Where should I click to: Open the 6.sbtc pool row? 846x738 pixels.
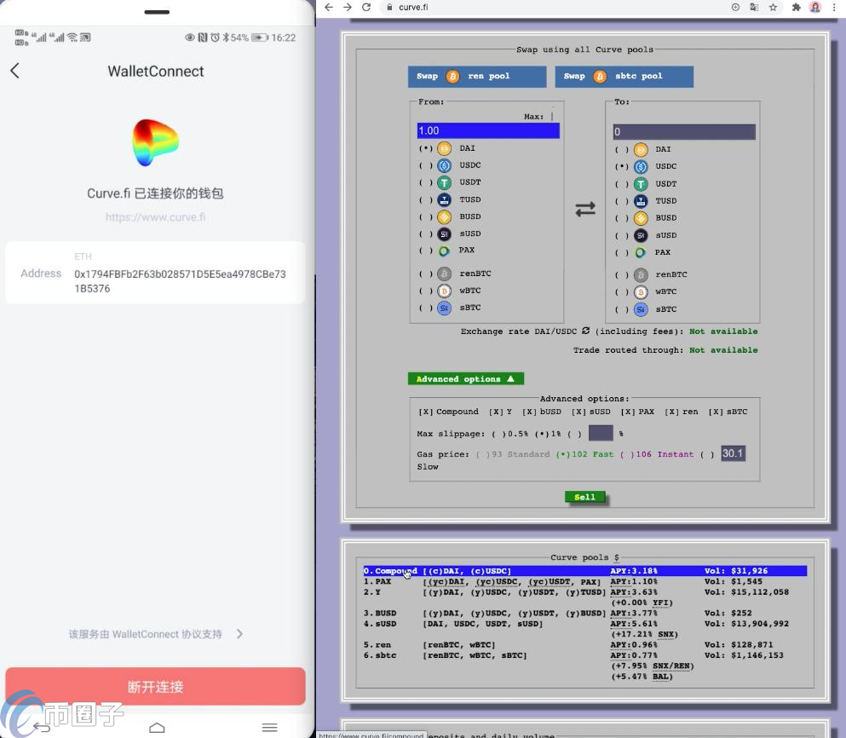click(x=584, y=666)
